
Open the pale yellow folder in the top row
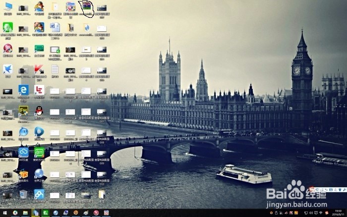pyautogui.click(x=55, y=6)
